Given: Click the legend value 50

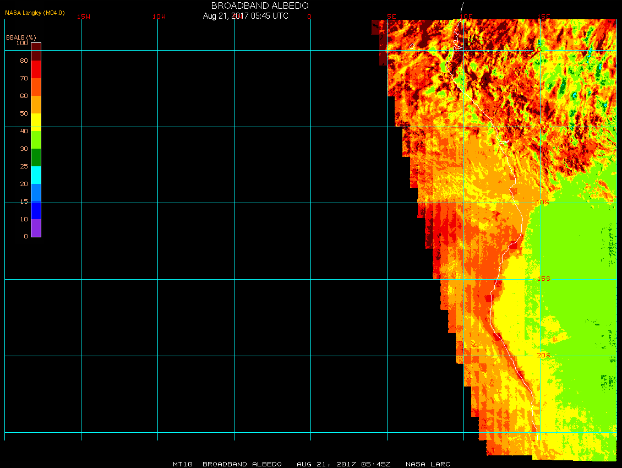Looking at the screenshot, I should (x=24, y=113).
